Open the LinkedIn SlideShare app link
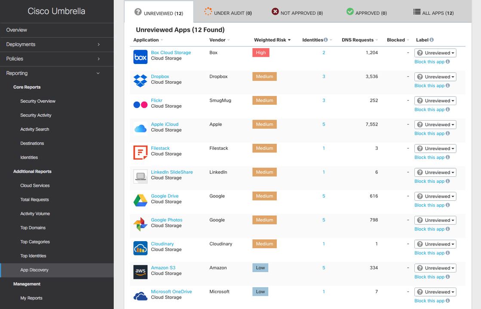481x309 pixels. tap(172, 172)
